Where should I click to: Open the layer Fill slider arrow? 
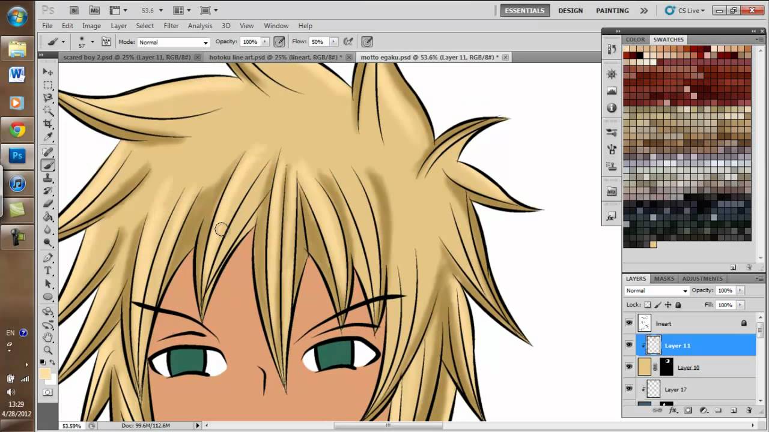740,305
